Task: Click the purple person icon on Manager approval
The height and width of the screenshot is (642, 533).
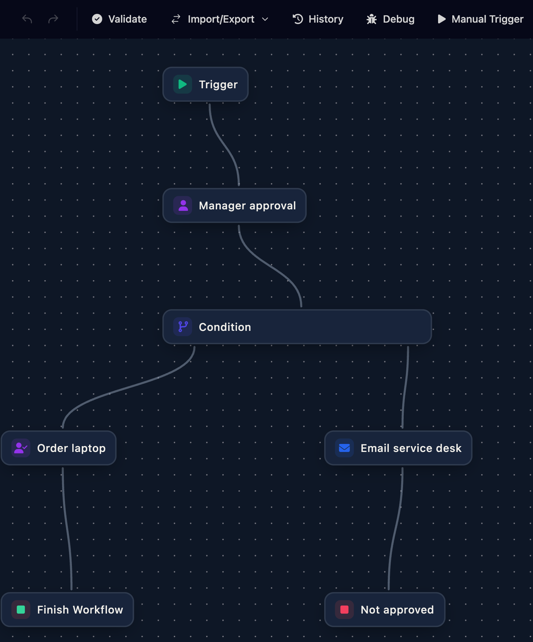Action: coord(183,206)
